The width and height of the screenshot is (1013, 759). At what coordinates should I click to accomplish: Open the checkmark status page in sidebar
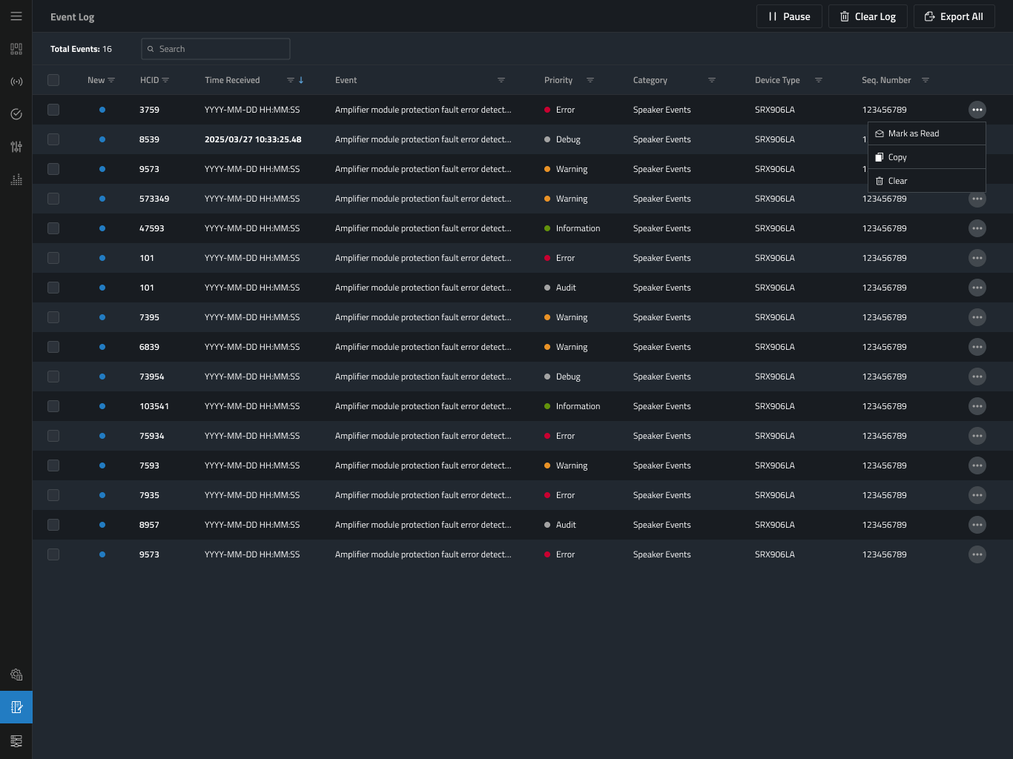click(x=16, y=114)
